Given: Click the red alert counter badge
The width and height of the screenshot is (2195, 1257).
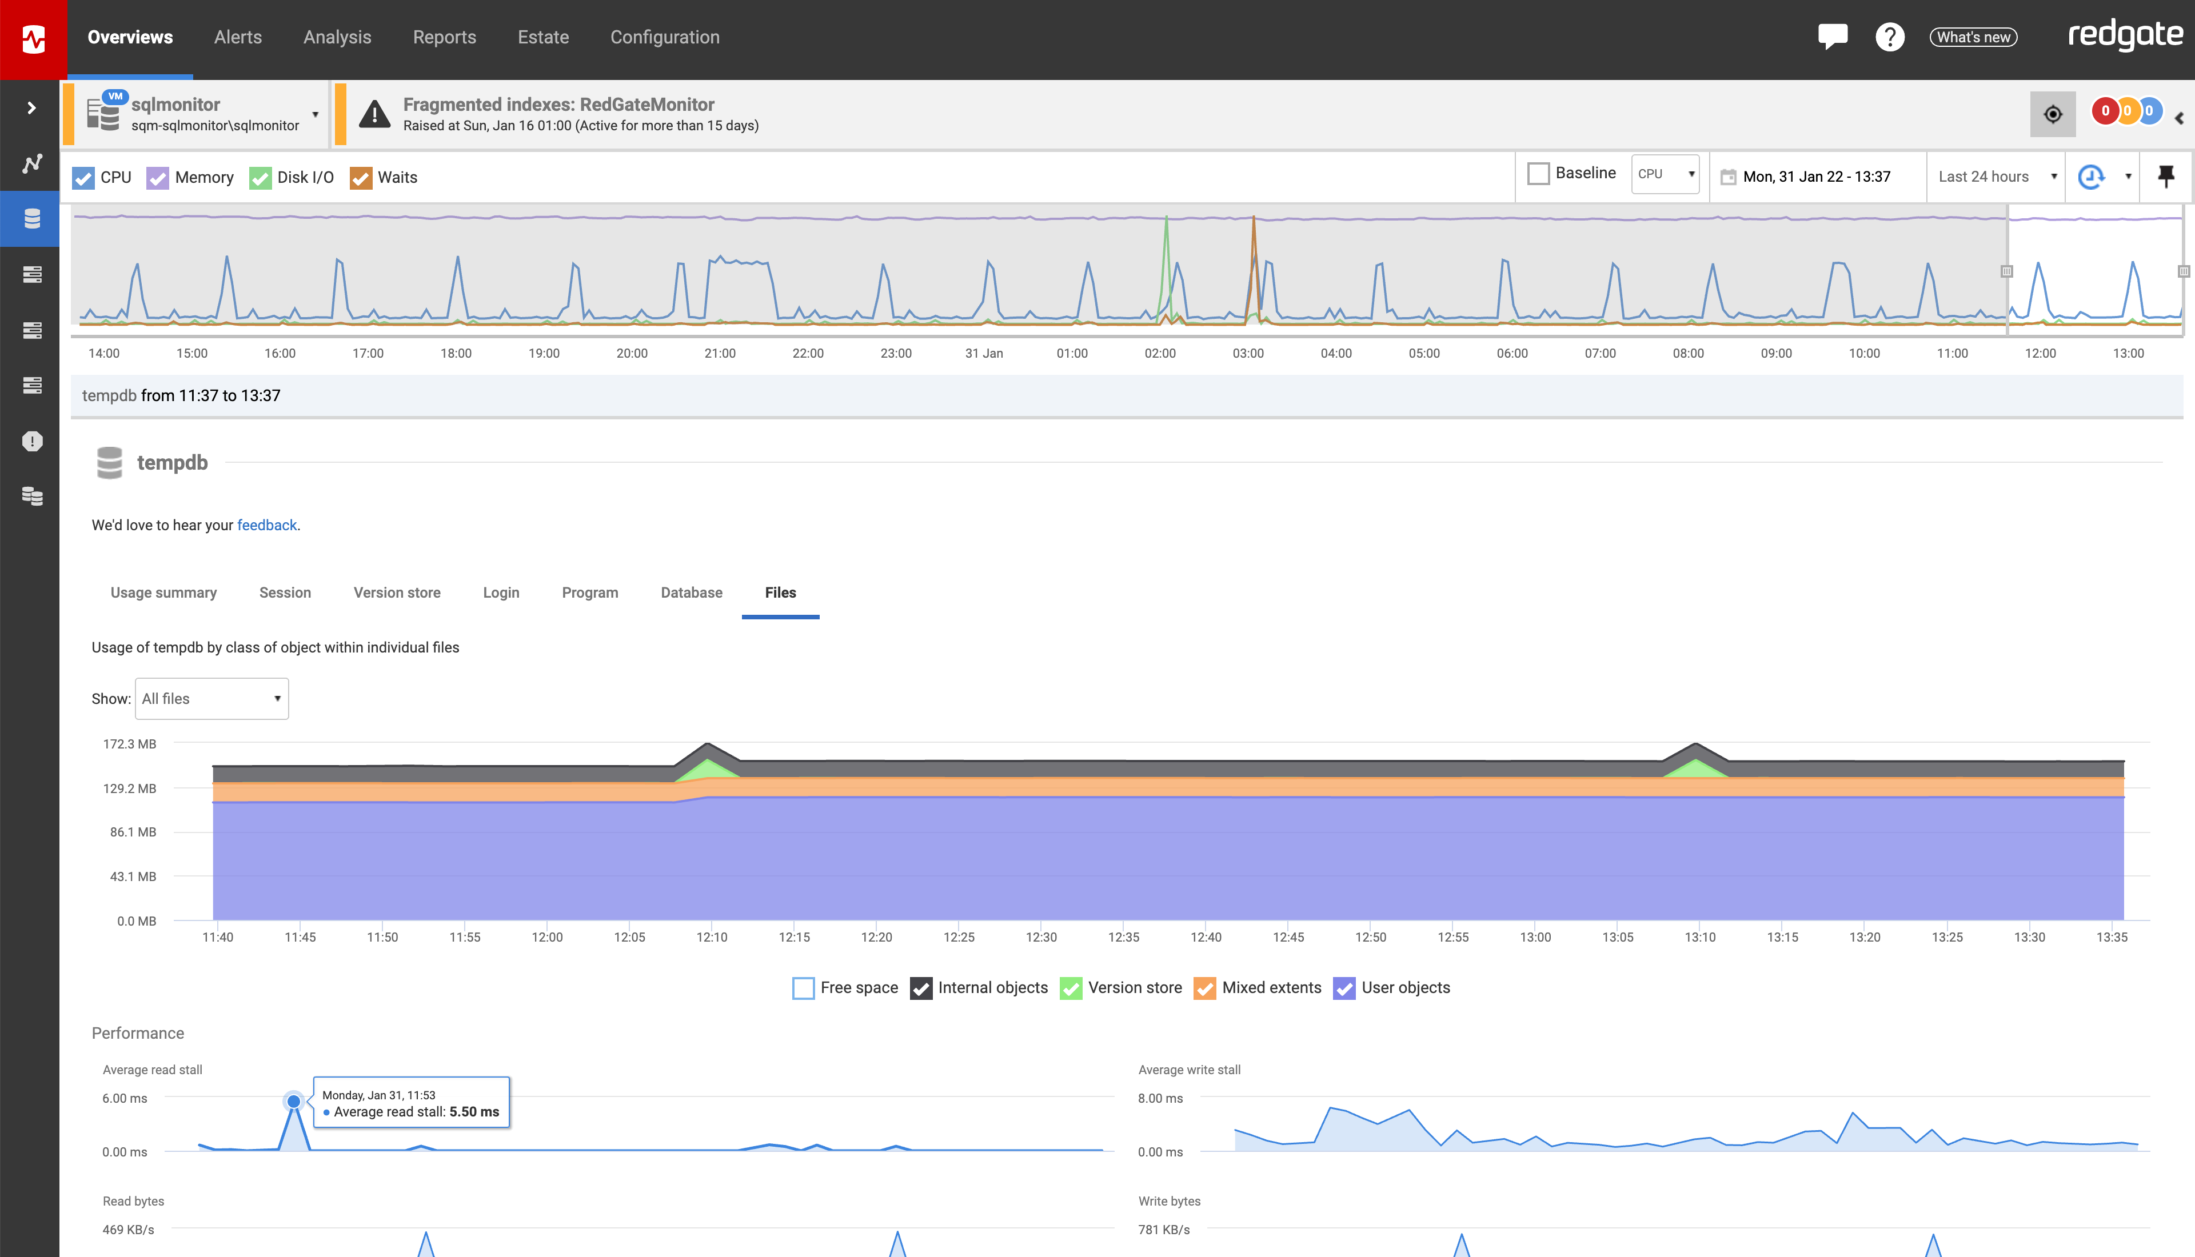Looking at the screenshot, I should tap(2107, 111).
